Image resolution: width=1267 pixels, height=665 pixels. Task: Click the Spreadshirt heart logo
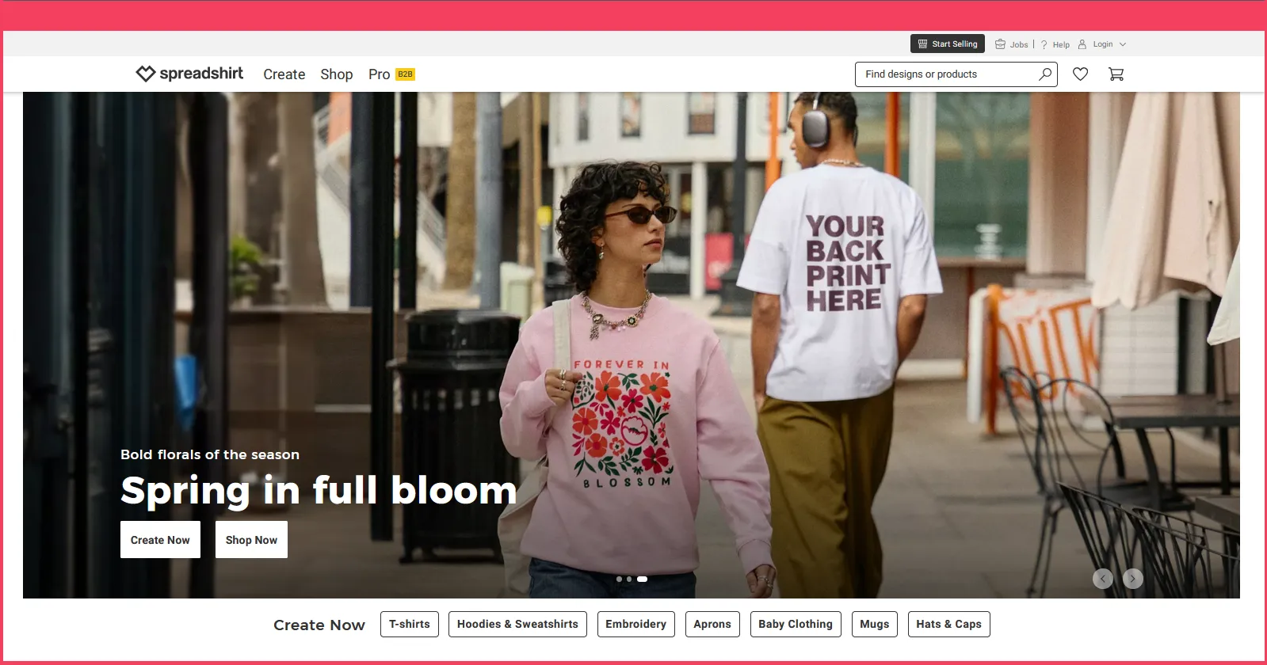click(146, 74)
